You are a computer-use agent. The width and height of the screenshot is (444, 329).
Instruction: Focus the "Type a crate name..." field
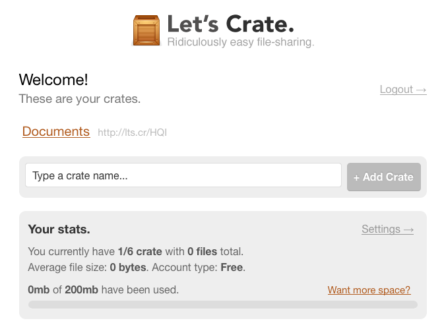coord(183,176)
